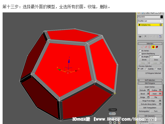Screen dimensions: 165x124
Task: Click Edit Triangulation button
Action: (150, 108)
